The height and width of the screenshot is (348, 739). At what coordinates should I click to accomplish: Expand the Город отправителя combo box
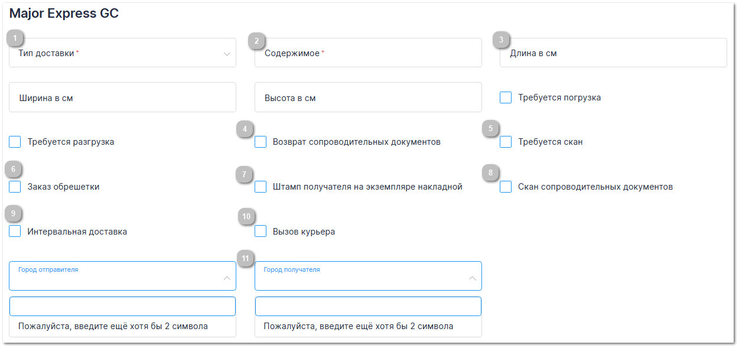(x=122, y=277)
